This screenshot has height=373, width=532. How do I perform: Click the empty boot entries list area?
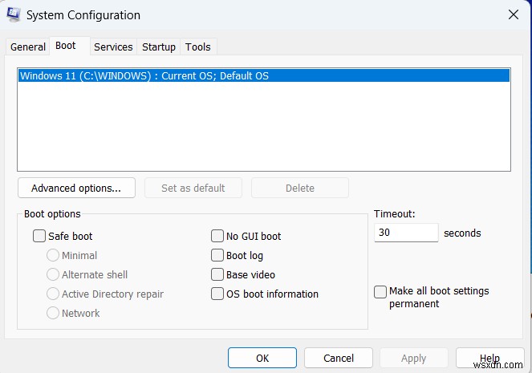[x=264, y=126]
